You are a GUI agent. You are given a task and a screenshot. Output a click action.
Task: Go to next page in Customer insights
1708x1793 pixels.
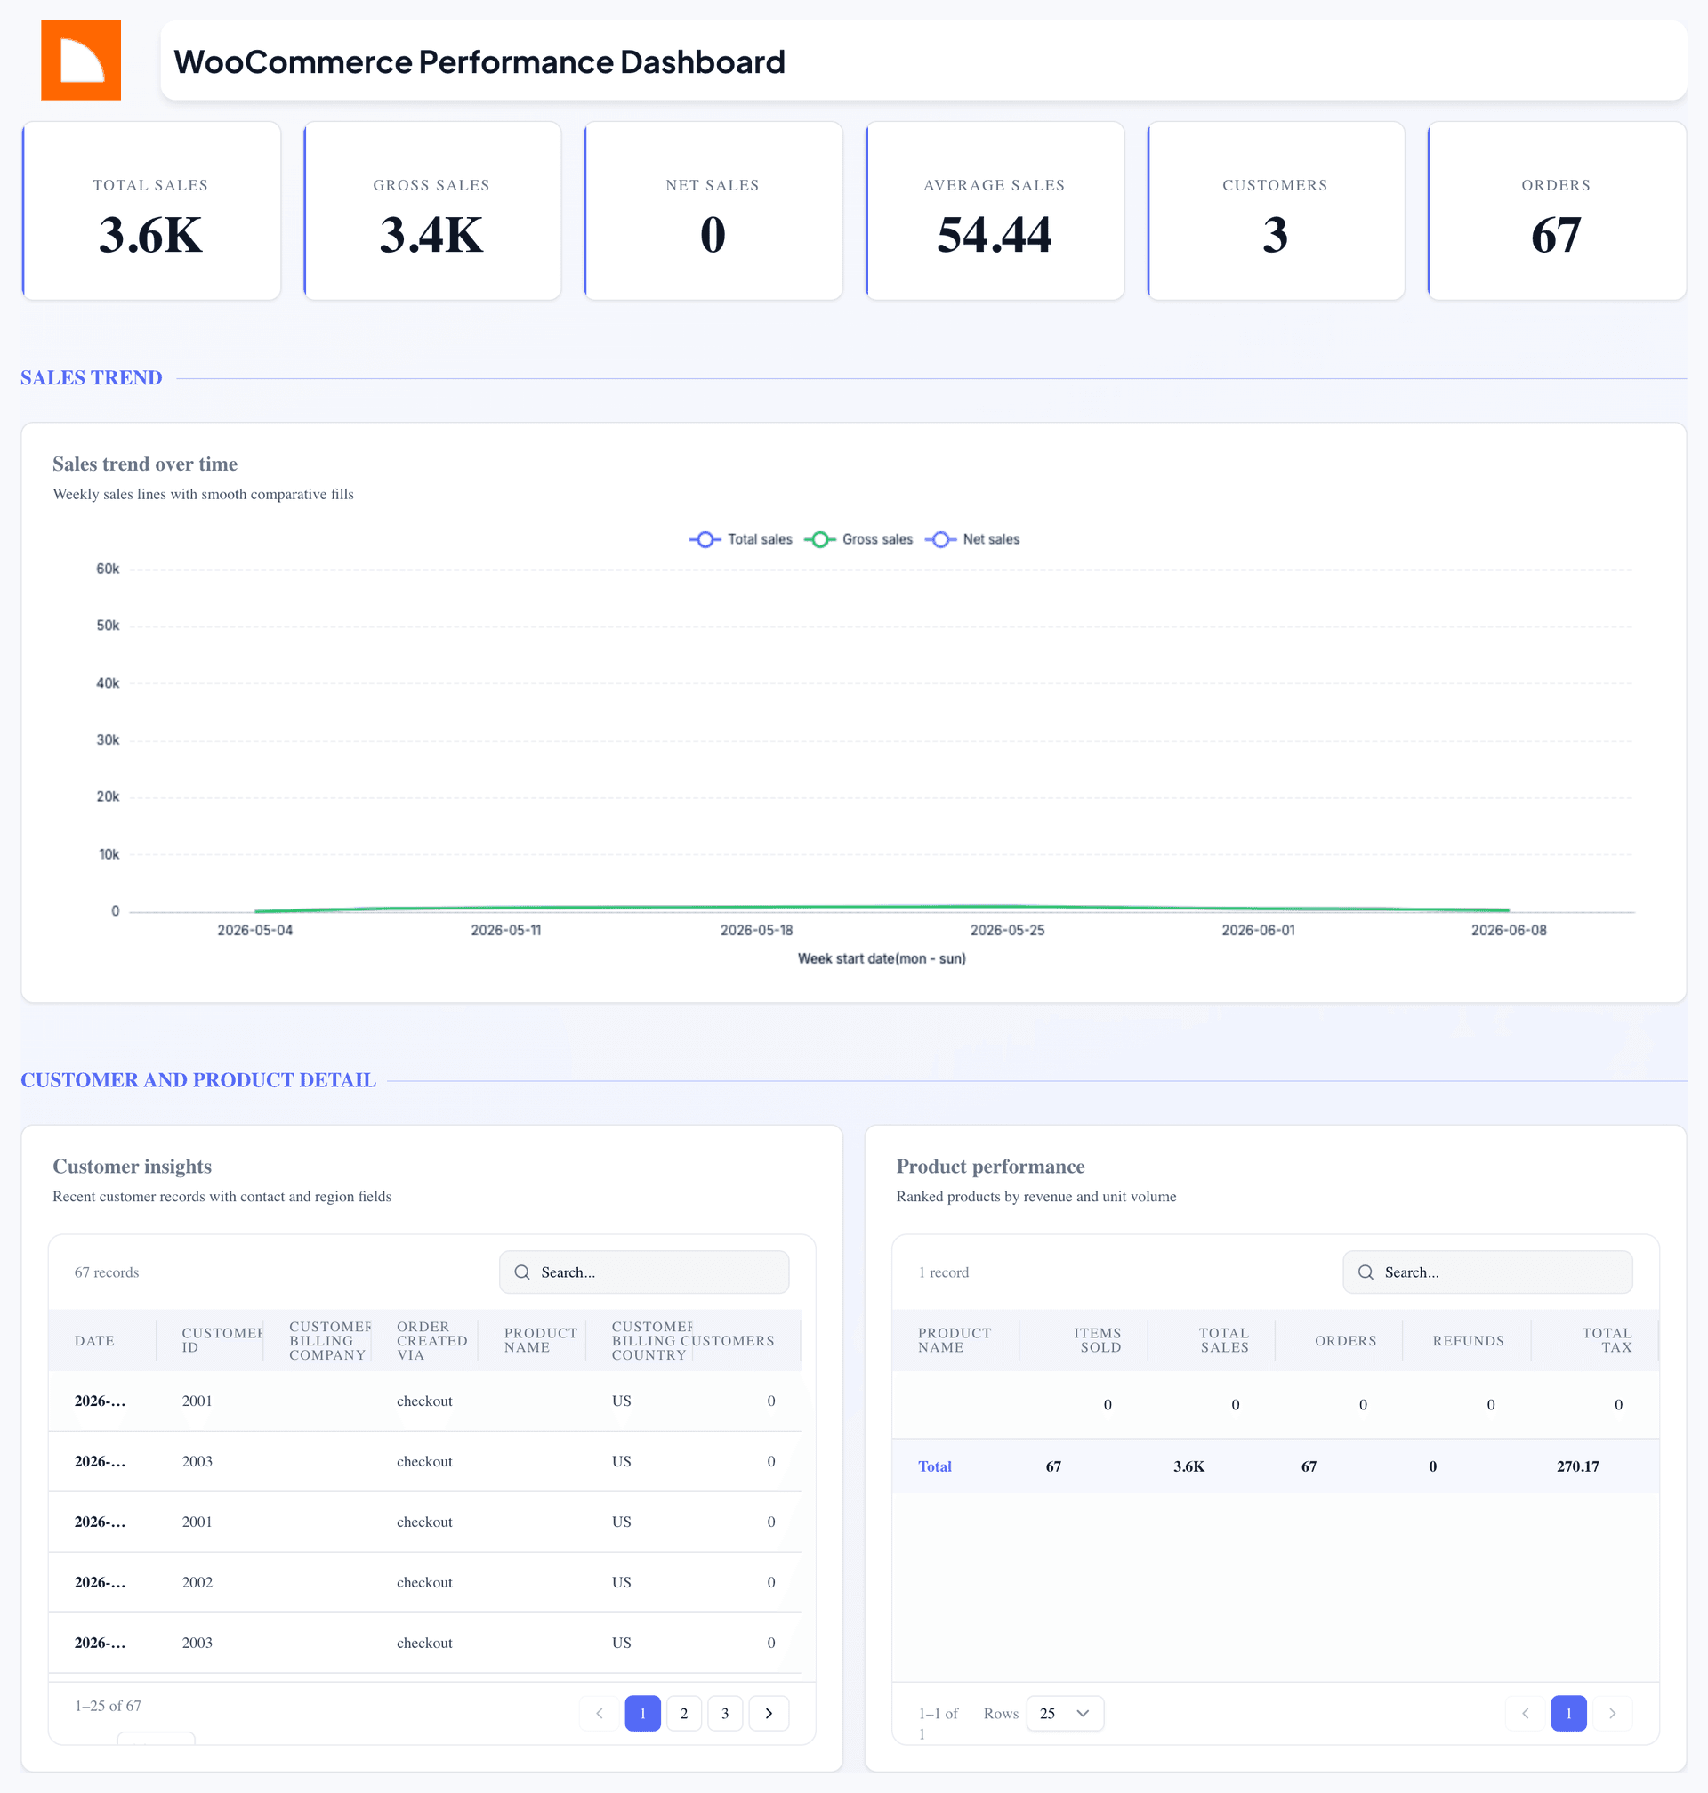click(x=769, y=1713)
